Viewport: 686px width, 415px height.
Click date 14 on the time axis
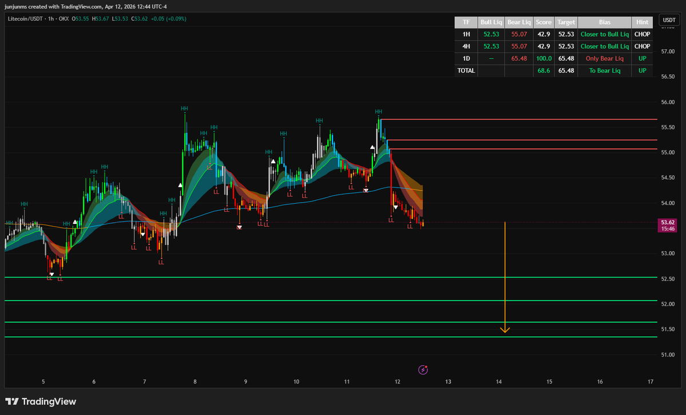(498, 381)
